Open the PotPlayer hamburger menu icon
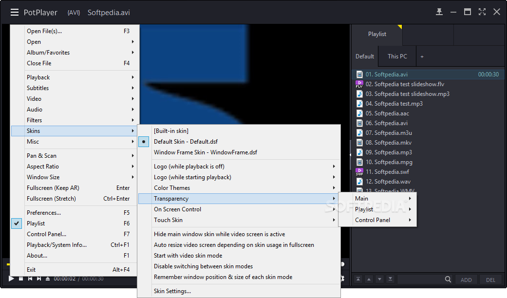This screenshot has width=507, height=298. (x=15, y=12)
